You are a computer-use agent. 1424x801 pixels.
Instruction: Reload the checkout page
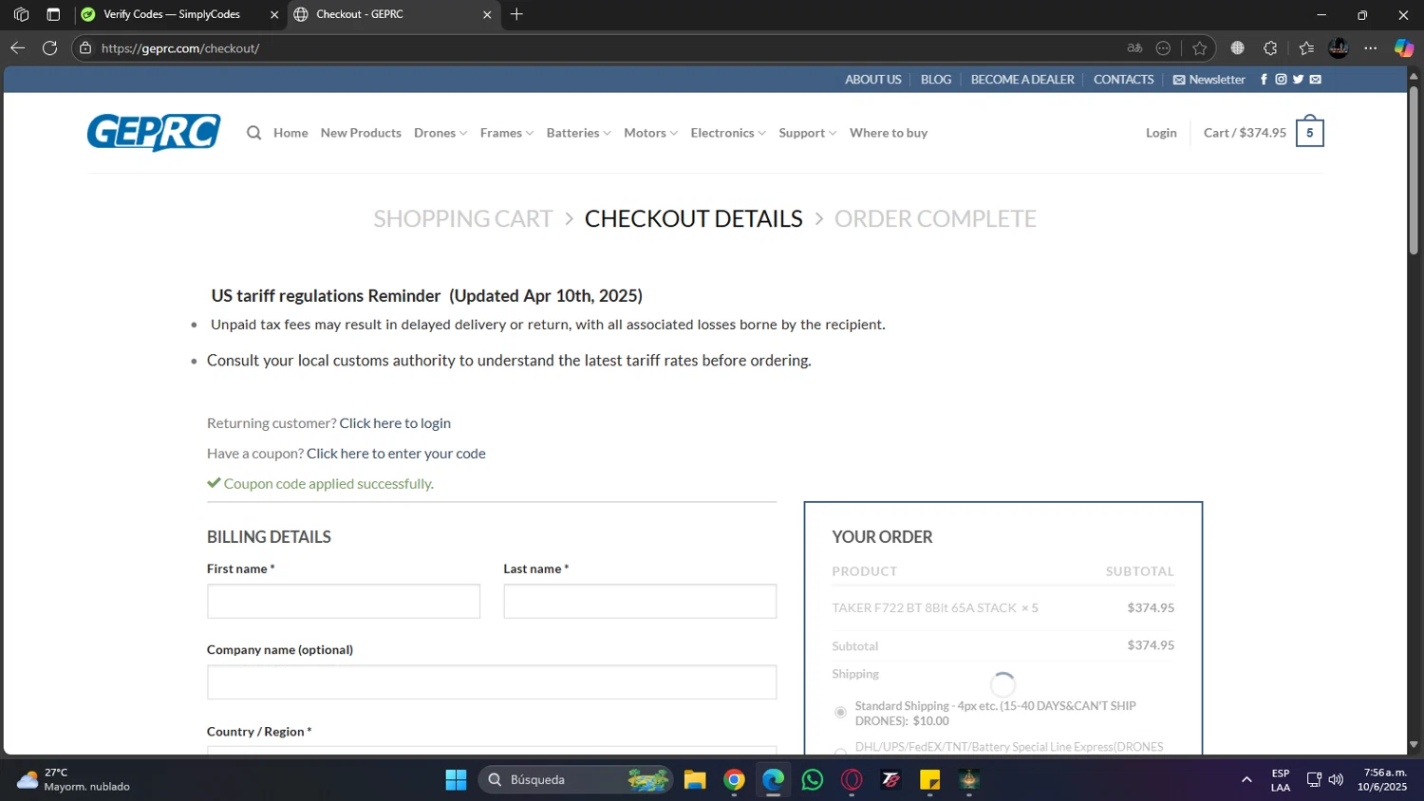50,47
